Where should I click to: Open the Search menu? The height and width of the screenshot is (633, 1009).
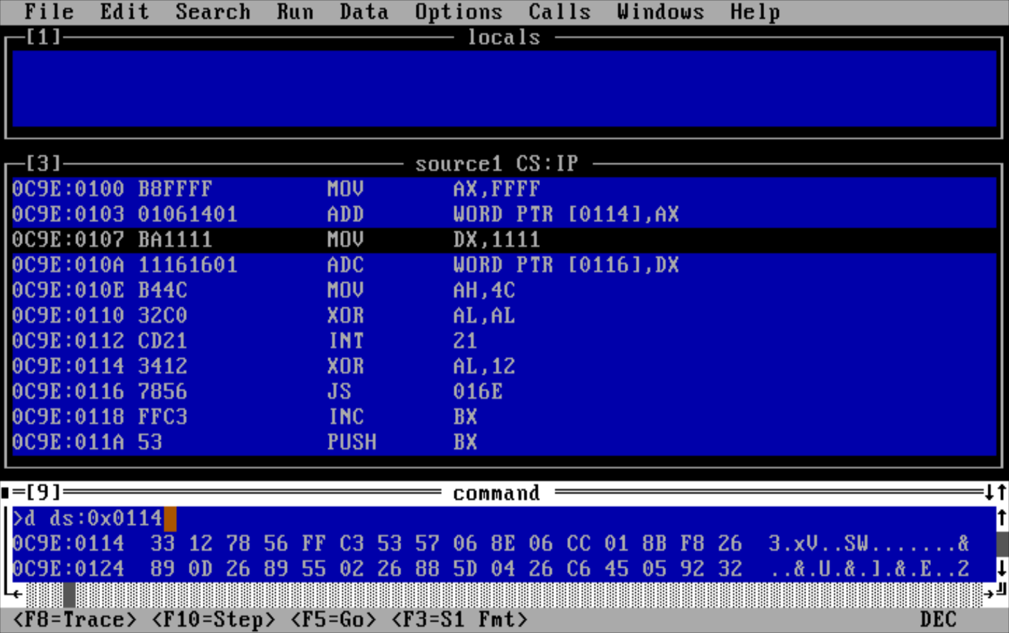coord(213,12)
